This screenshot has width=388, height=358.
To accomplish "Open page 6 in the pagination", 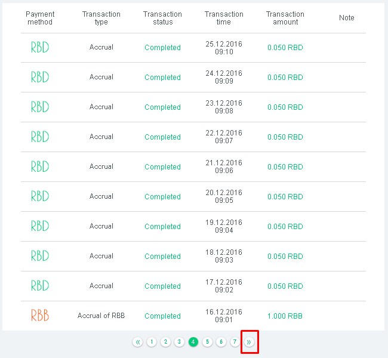I will tap(221, 342).
